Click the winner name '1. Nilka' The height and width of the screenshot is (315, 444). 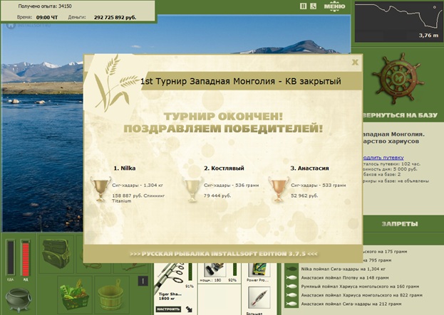pyautogui.click(x=124, y=168)
